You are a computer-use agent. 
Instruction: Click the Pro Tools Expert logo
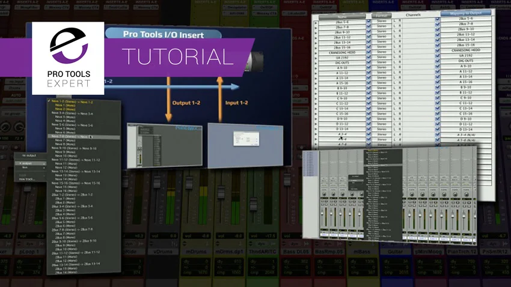click(68, 58)
